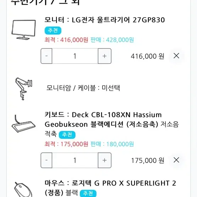The image size is (197, 197).
Task: Click the 추천 badge beside keyboard
Action: (67, 135)
